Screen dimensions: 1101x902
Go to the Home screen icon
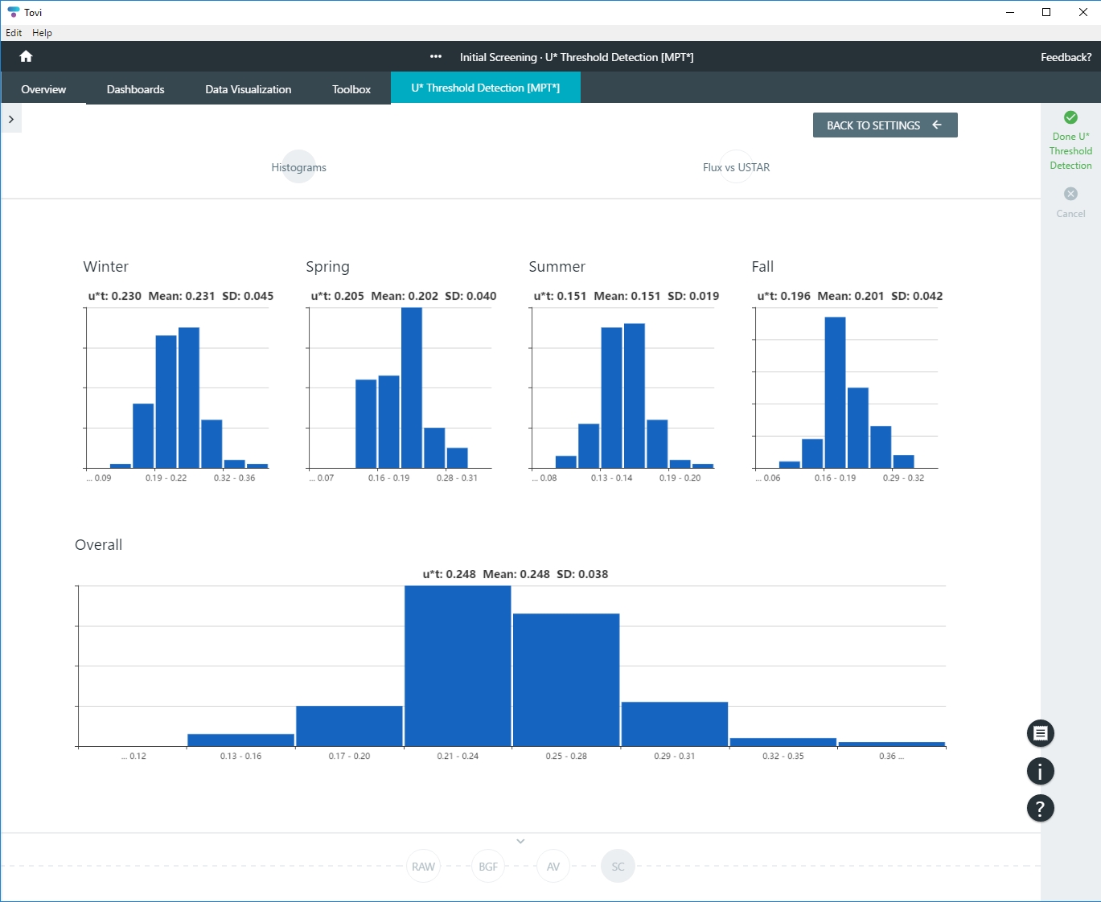click(x=26, y=56)
